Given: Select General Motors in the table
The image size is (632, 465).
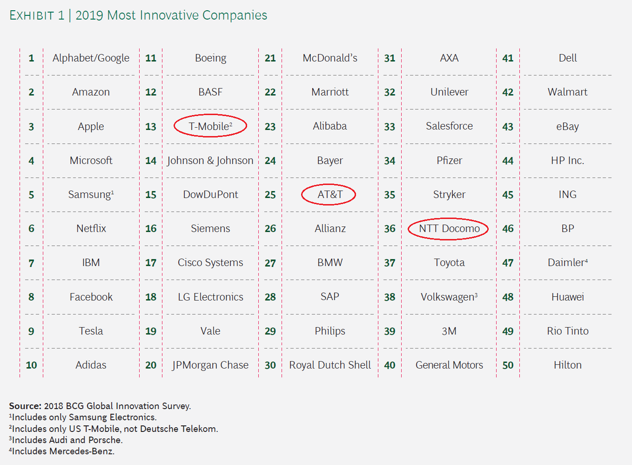Looking at the screenshot, I should click(449, 365).
